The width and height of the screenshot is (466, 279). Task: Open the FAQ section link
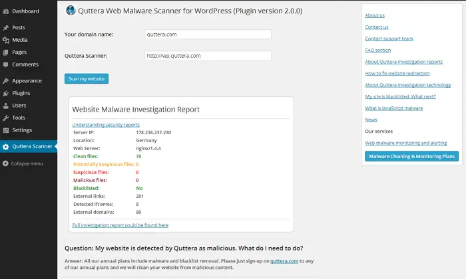click(377, 50)
